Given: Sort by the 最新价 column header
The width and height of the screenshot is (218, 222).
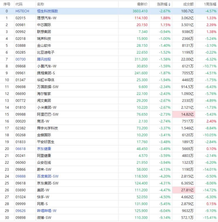Looking at the screenshot, I should click(142, 4).
